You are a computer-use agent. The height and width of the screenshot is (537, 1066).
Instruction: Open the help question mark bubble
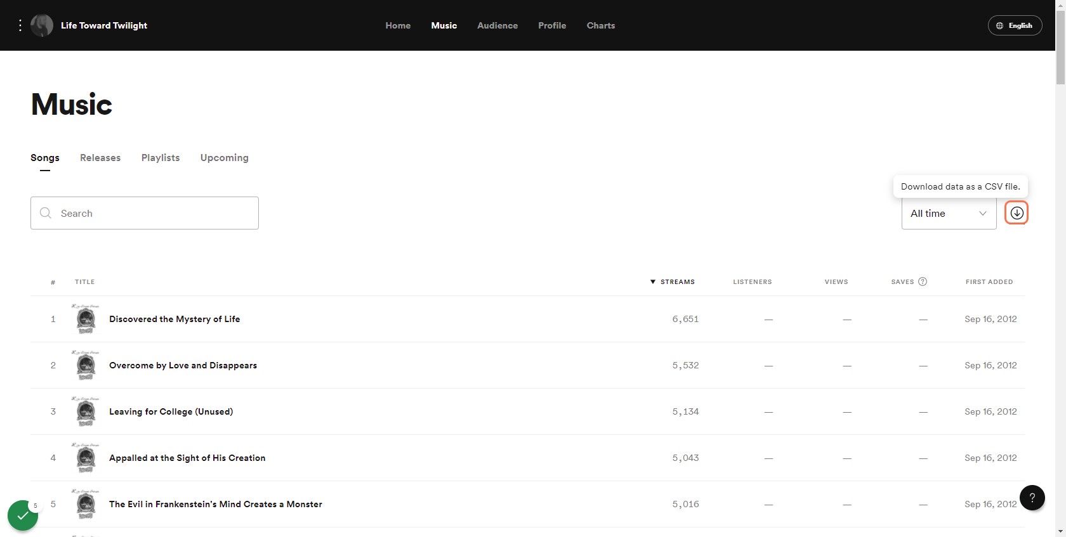pyautogui.click(x=1032, y=498)
